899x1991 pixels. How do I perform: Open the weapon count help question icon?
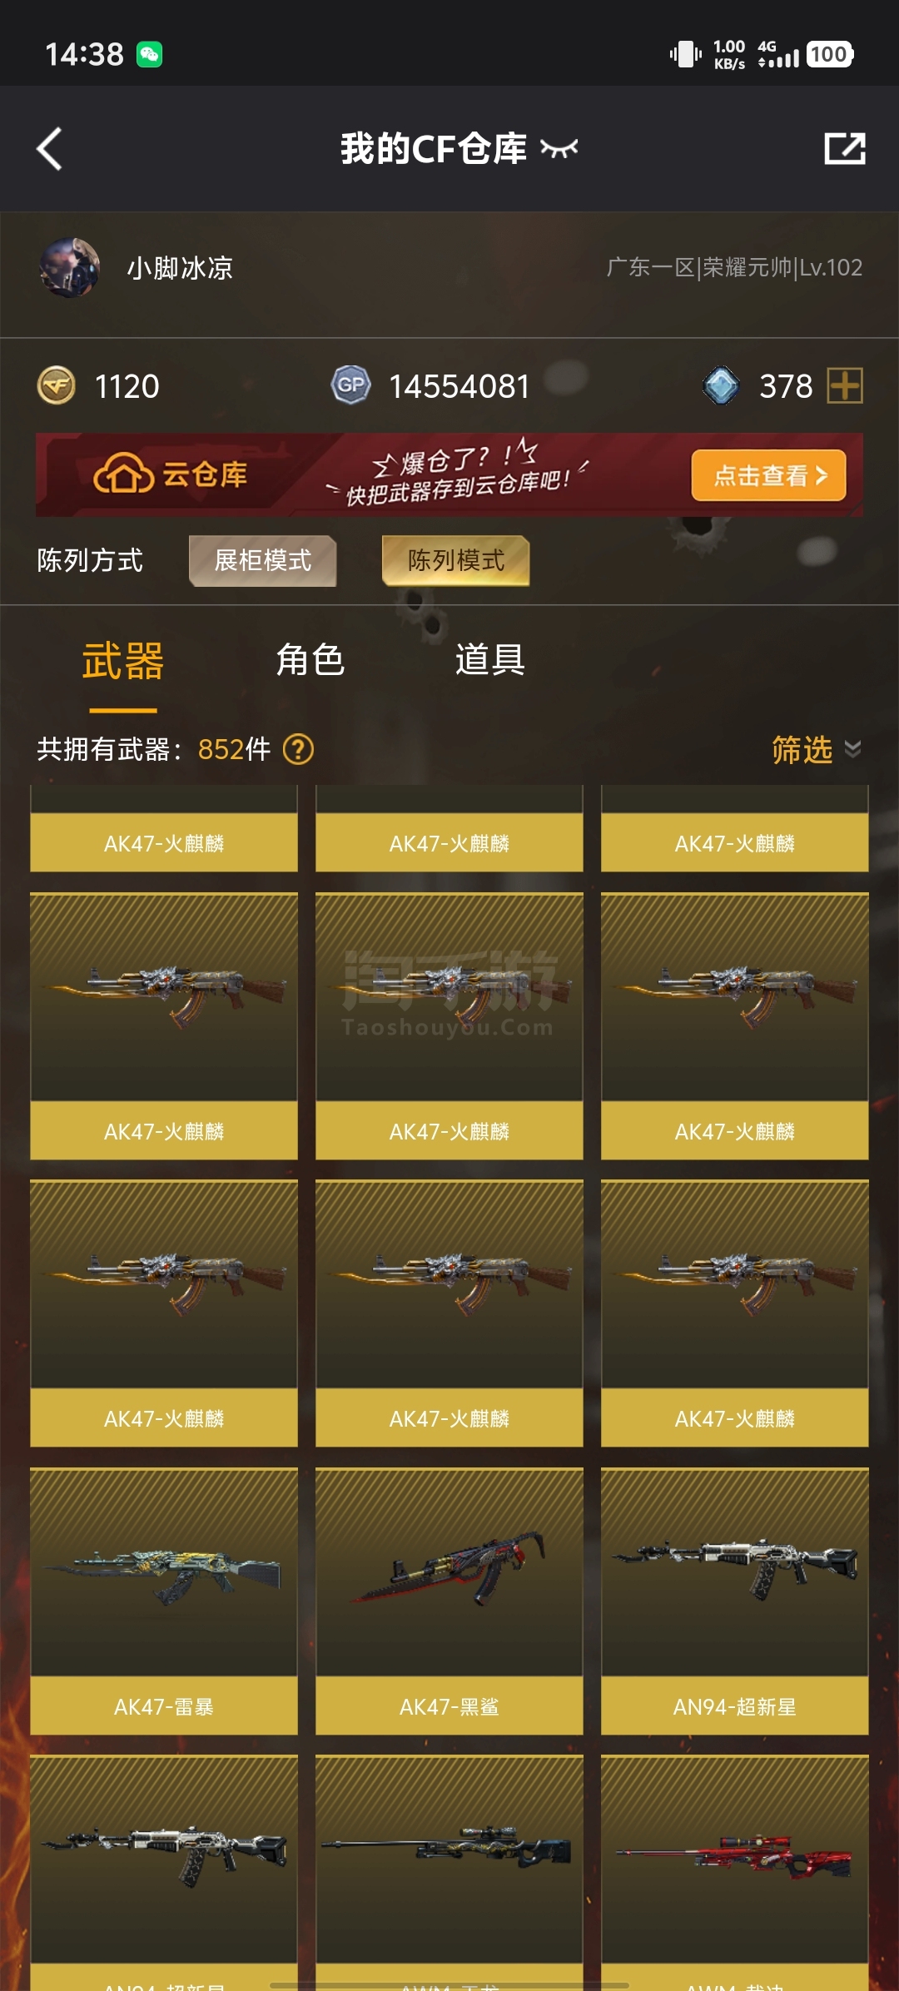click(298, 749)
